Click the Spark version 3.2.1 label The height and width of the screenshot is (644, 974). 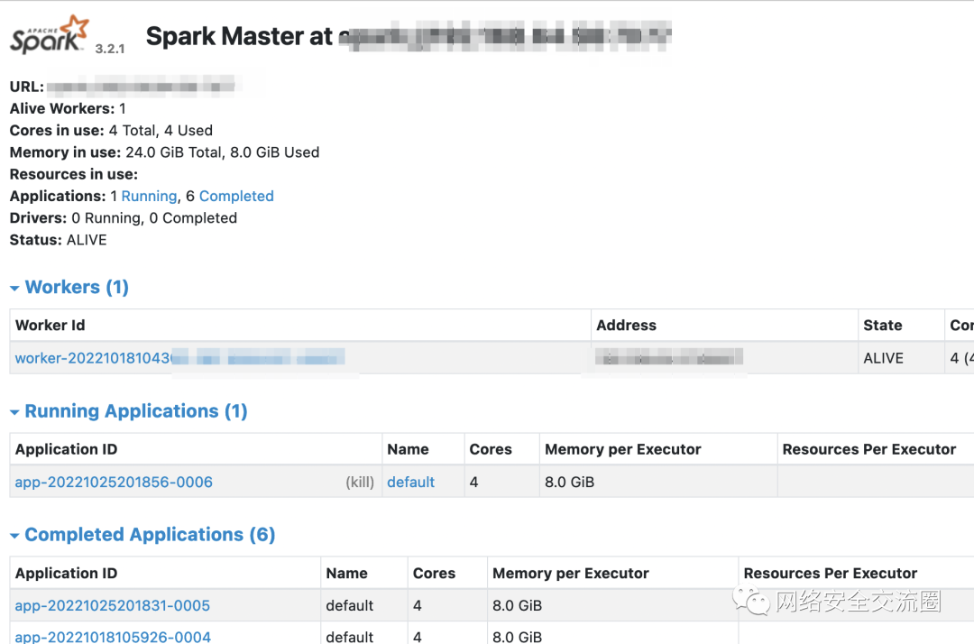[x=110, y=49]
